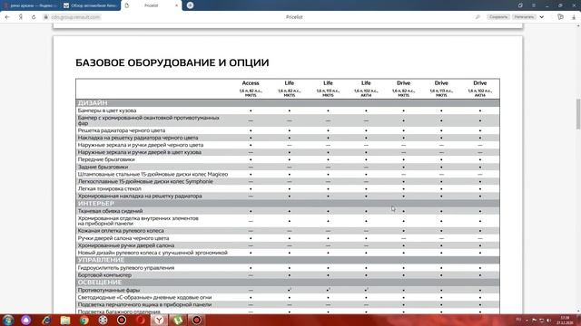Click row 'Новый дизайн рулевого колеса'
This screenshot has width=581, height=326.
click(x=288, y=253)
